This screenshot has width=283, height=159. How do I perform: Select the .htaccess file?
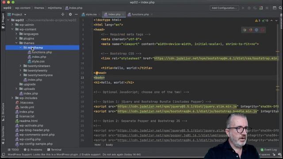[27, 102]
